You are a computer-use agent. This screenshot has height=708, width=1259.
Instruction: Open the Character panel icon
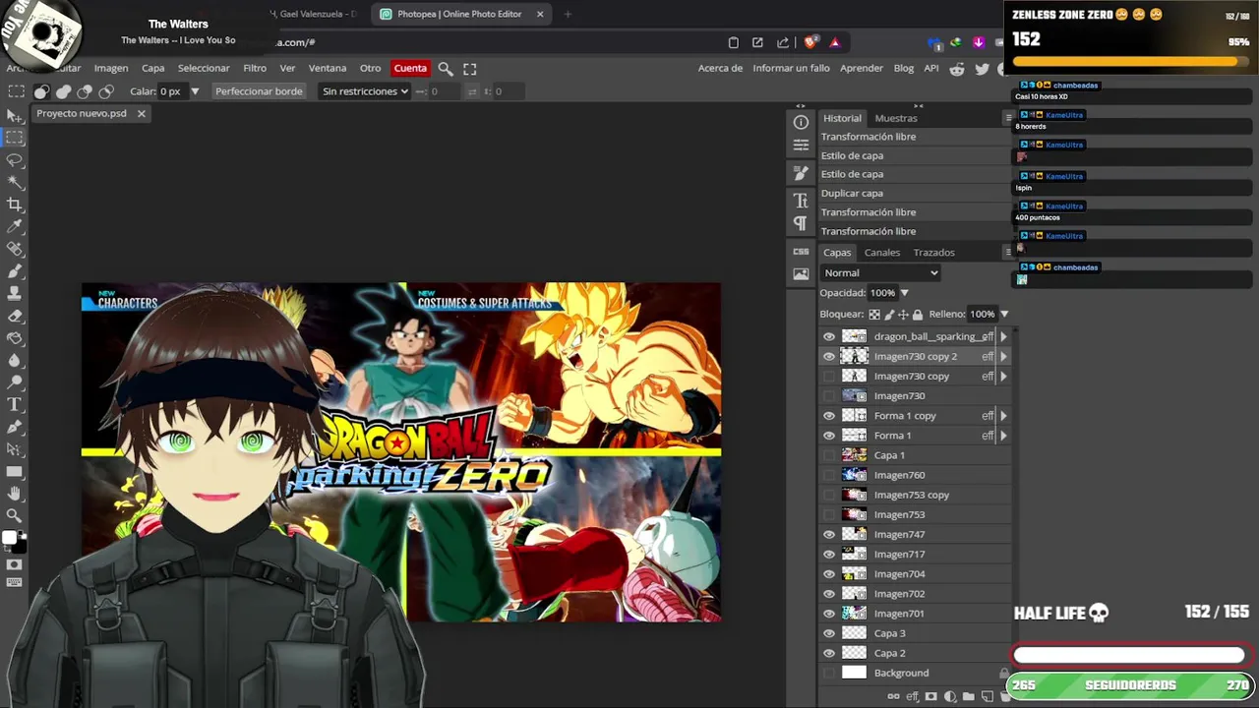pyautogui.click(x=801, y=201)
